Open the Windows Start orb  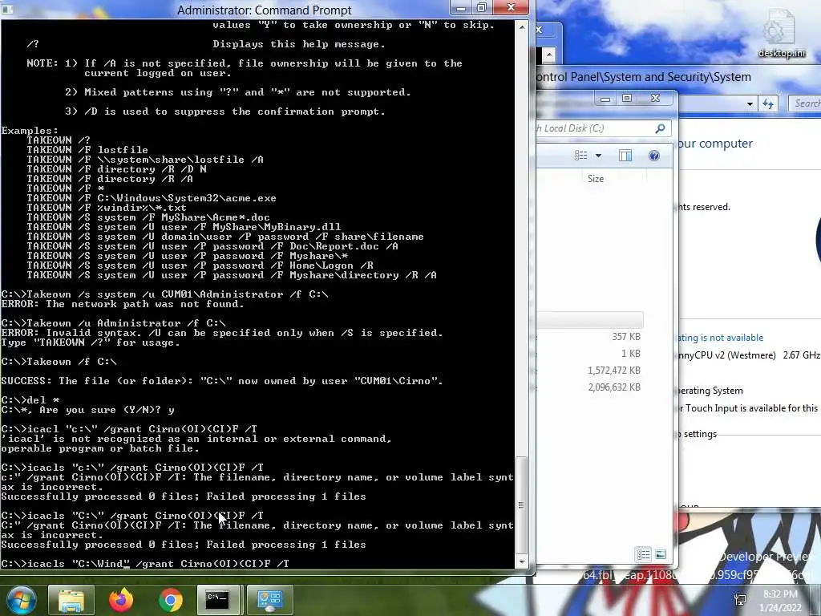pyautogui.click(x=21, y=600)
